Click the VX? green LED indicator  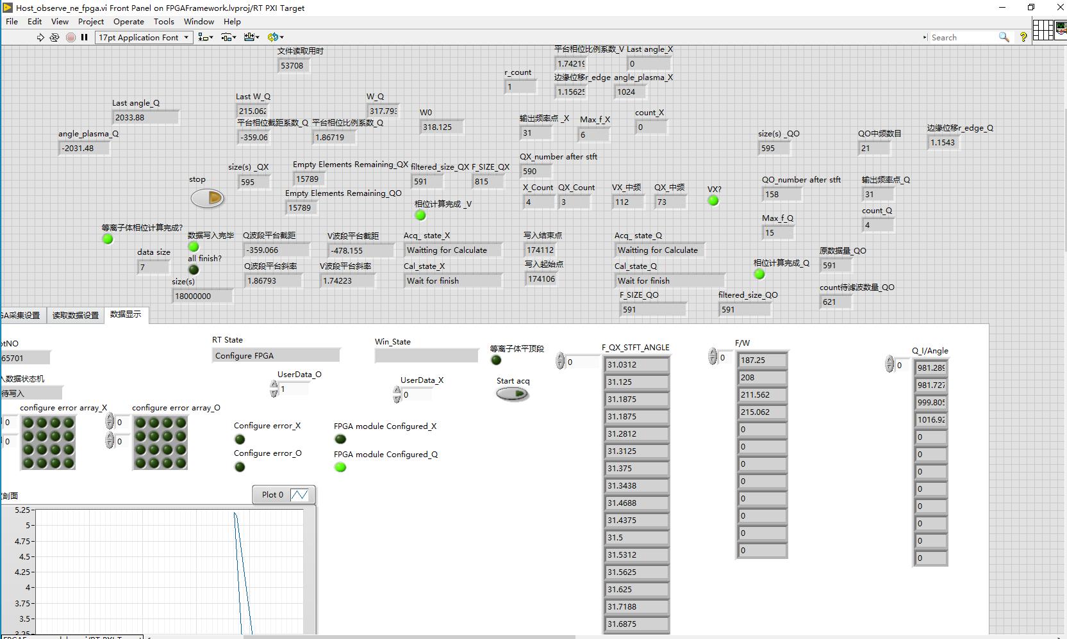(x=713, y=201)
